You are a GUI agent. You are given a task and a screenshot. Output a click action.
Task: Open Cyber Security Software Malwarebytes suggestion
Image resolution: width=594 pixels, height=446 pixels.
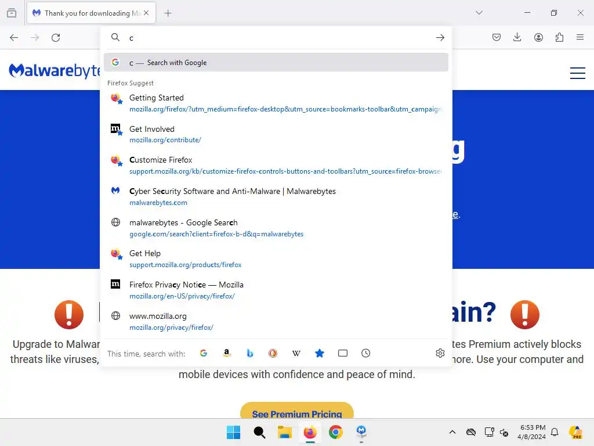(x=276, y=196)
